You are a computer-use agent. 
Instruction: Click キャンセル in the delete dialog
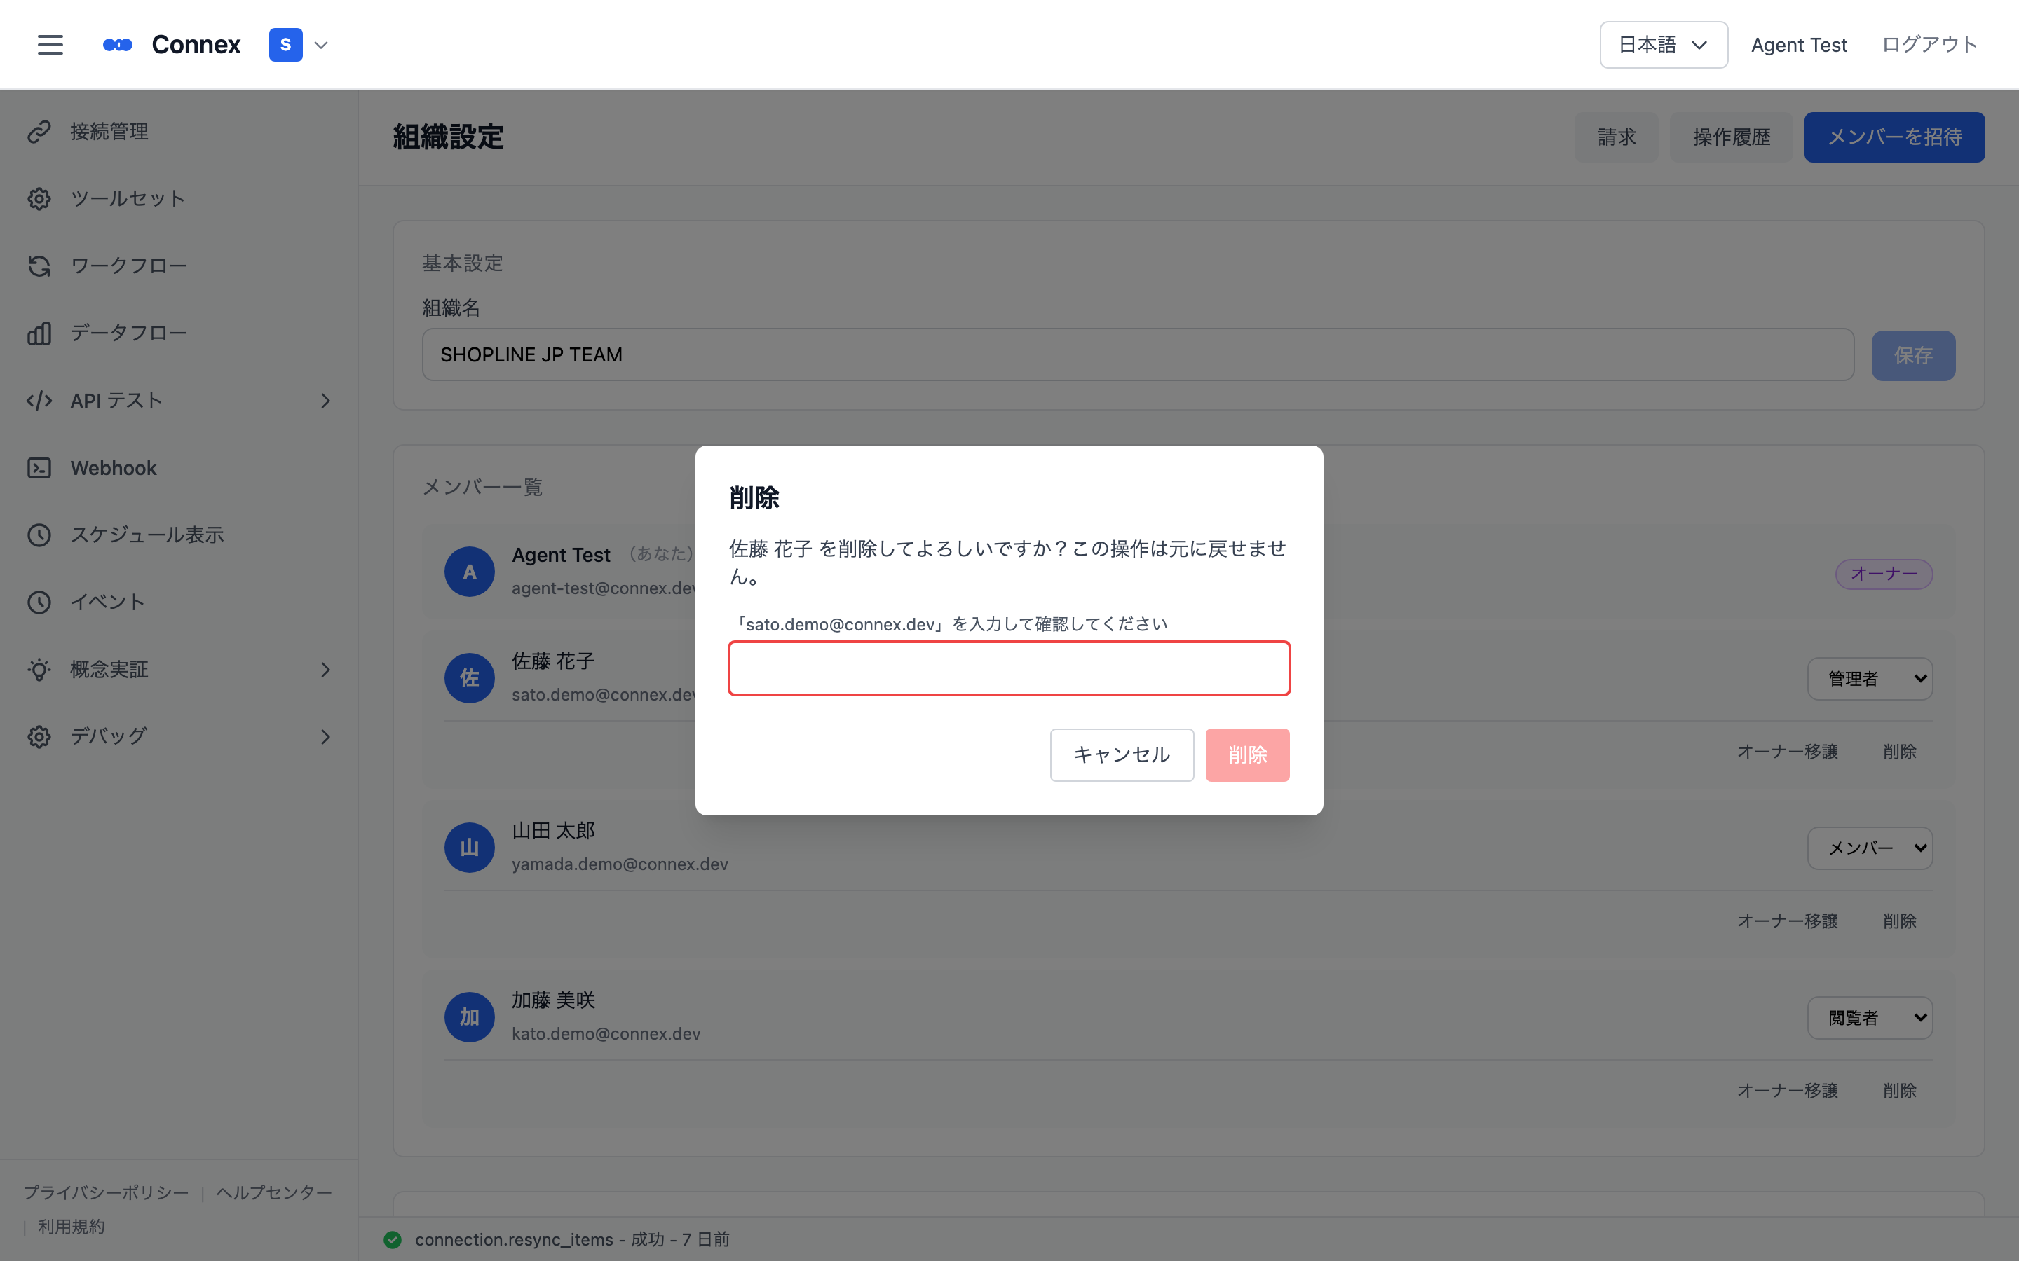click(1121, 754)
